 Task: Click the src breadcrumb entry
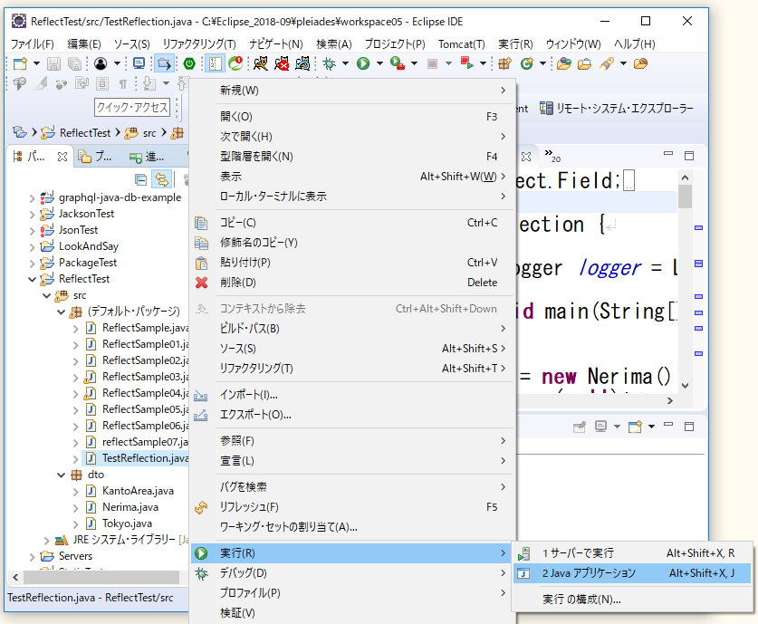pyautogui.click(x=140, y=133)
